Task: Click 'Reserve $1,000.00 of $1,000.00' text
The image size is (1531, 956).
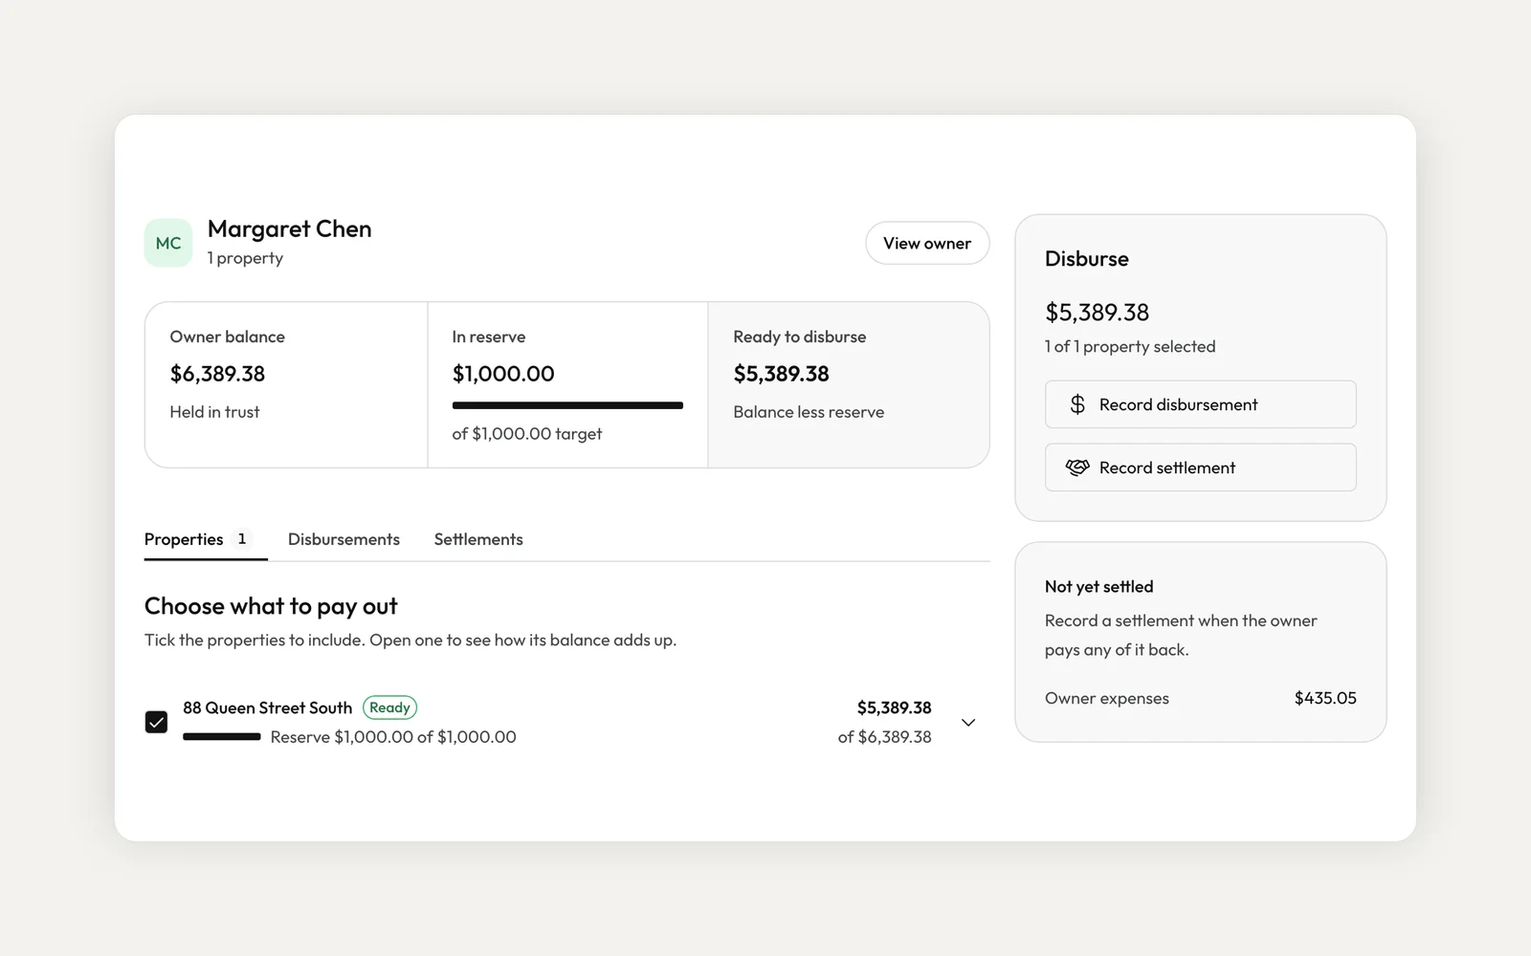Action: coord(393,737)
